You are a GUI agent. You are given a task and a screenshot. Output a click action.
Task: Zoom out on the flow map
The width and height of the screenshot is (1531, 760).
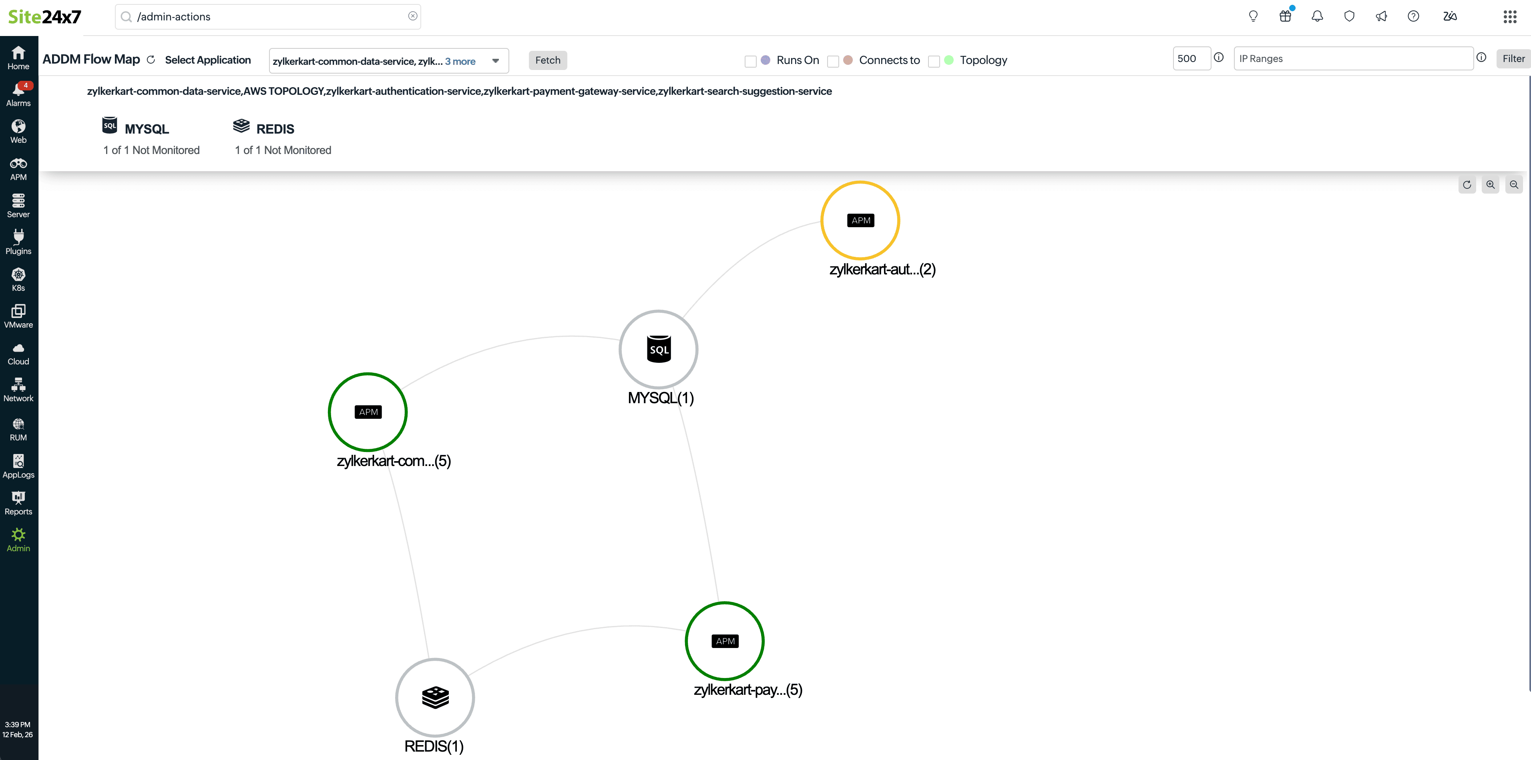point(1514,185)
